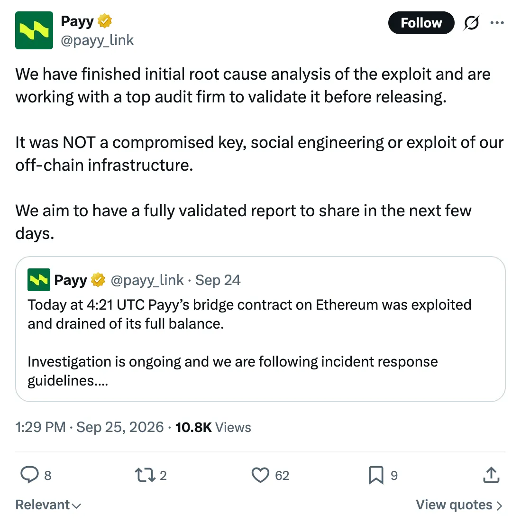Bookmark the post with the bookmark icon
Viewport: 521px width, 524px height.
[376, 475]
